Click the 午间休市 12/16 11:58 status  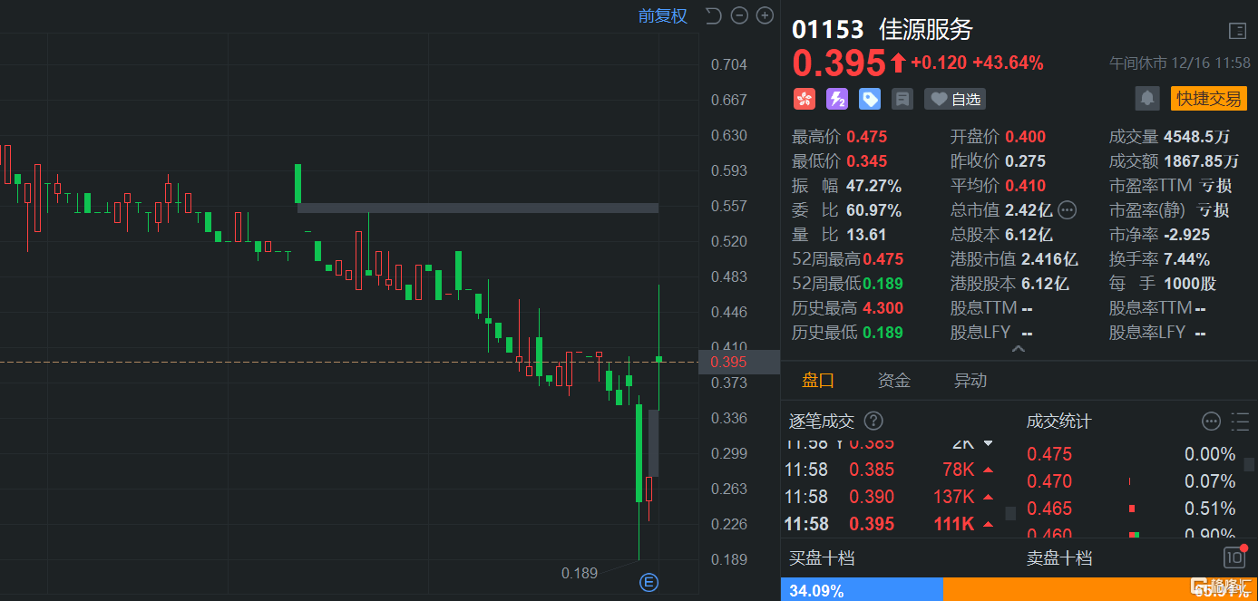tap(1180, 63)
